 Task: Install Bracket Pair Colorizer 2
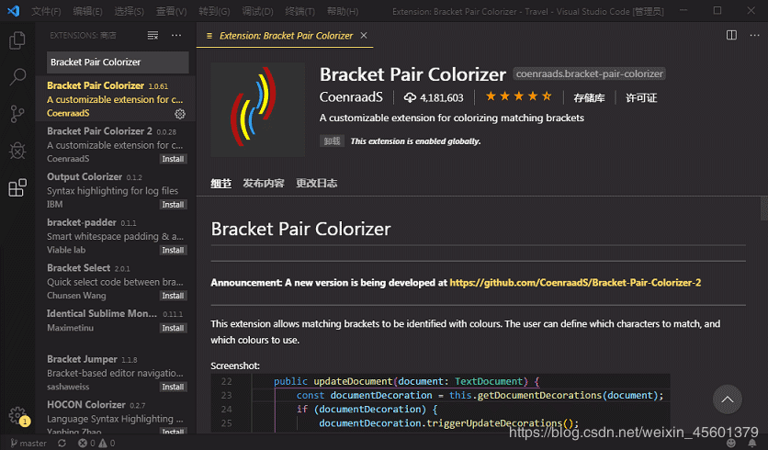coord(173,159)
